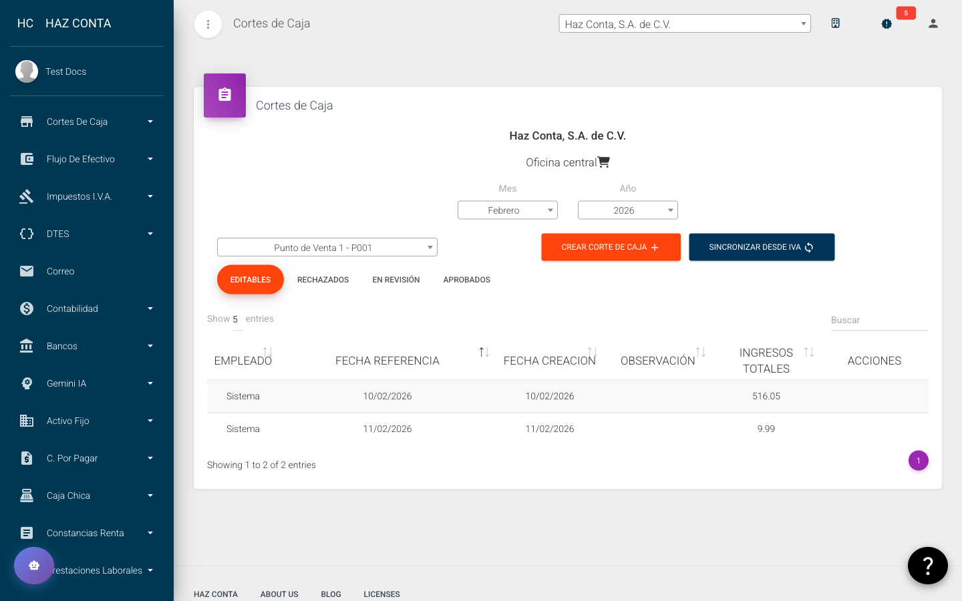The image size is (962, 601).
Task: Click the shopping cart icon beside Oficina central
Action: (x=605, y=162)
